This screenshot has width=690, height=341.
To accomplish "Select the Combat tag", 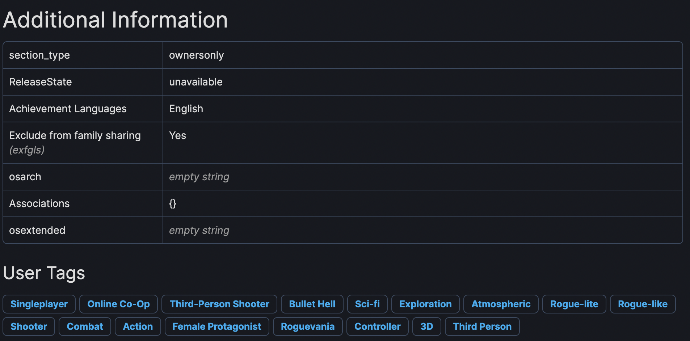I will click(x=85, y=327).
